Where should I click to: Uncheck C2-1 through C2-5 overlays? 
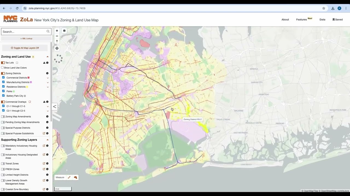(4, 111)
